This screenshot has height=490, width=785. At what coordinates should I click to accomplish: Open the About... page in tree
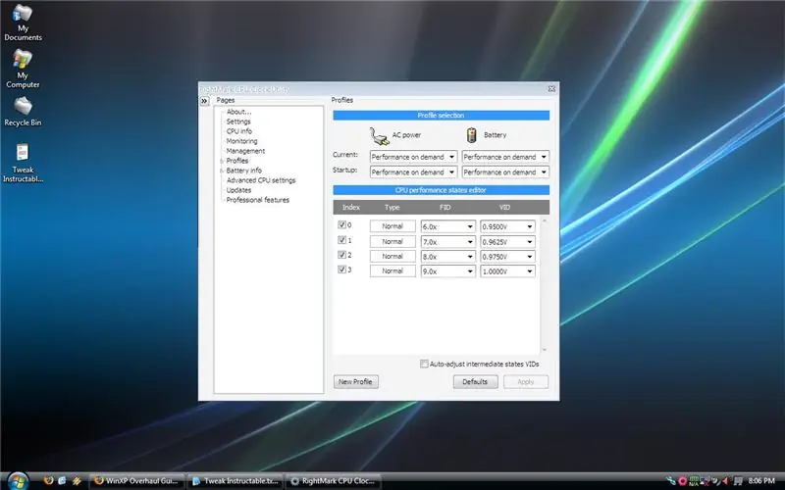coord(238,112)
